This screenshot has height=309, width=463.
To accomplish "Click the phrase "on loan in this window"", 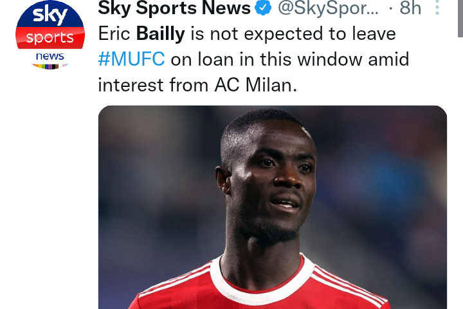I will 266,59.
